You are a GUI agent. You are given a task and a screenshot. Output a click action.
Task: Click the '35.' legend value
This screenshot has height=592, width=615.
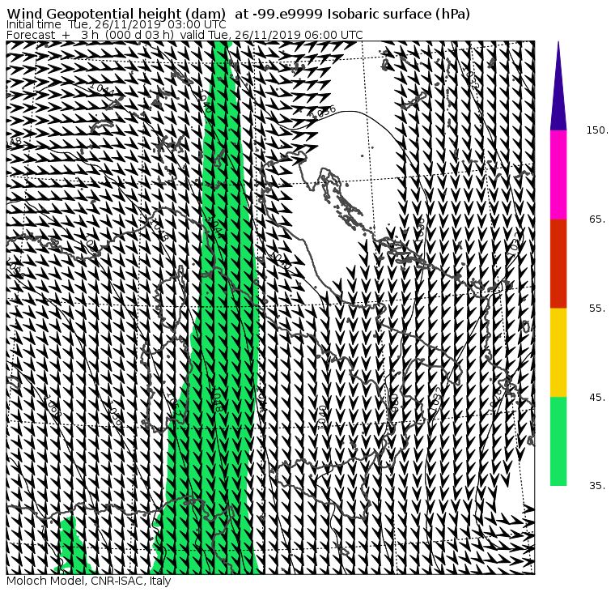[597, 486]
